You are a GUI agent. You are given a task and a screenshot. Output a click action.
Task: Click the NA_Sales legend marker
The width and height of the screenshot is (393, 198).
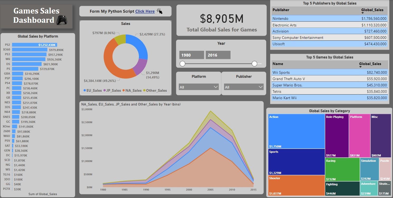point(124,90)
